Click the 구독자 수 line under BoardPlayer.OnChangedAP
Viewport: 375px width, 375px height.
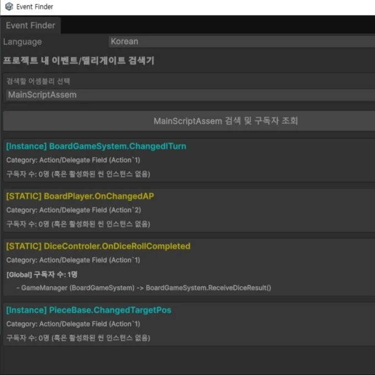coord(78,224)
